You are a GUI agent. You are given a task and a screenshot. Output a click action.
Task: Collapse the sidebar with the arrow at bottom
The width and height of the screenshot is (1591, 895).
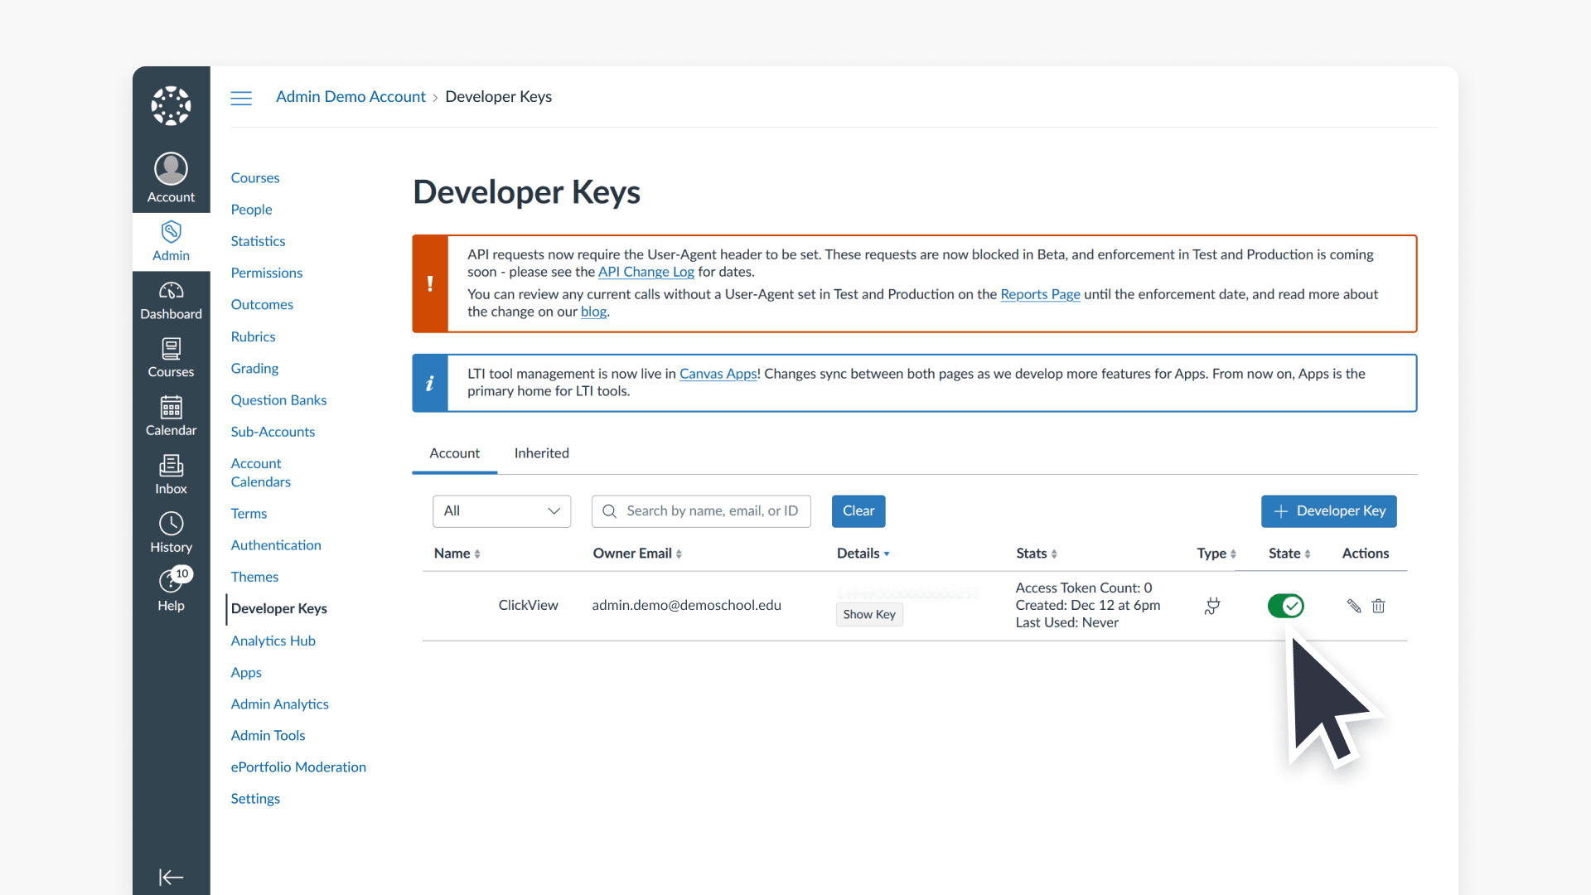point(171,878)
